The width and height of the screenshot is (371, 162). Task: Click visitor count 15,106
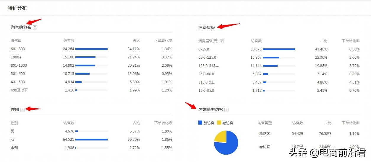pyautogui.click(x=69, y=57)
